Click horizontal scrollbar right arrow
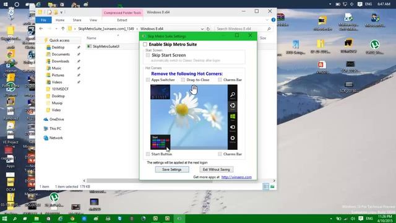Viewport: 396px width, 223px height. coord(274,181)
